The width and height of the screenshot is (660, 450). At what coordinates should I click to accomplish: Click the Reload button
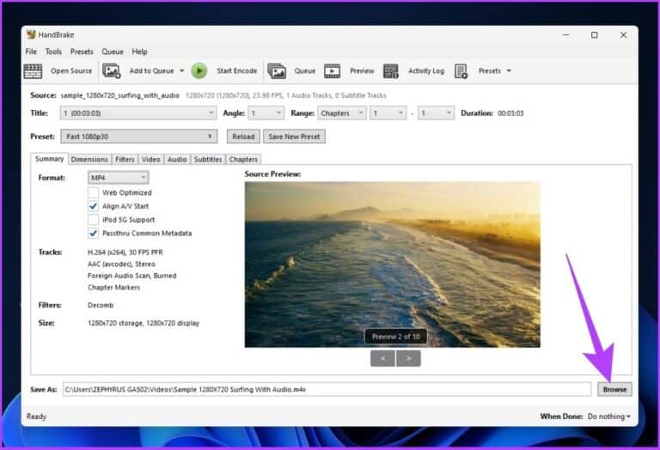tap(243, 137)
